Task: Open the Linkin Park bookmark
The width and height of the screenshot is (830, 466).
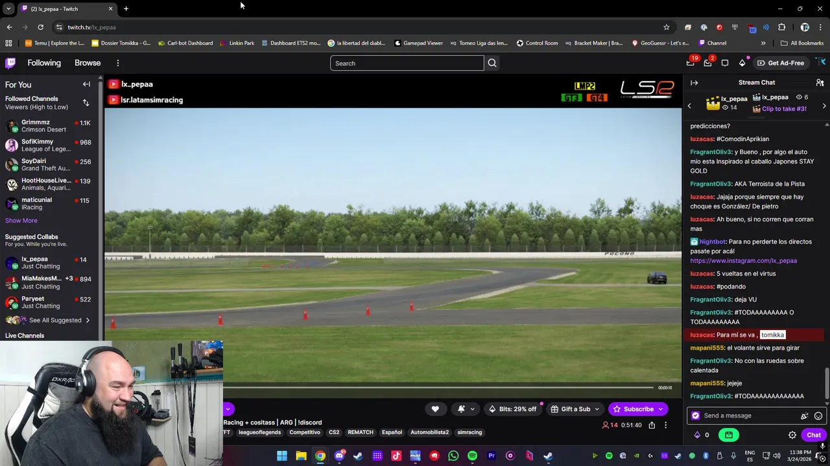Action: point(237,43)
